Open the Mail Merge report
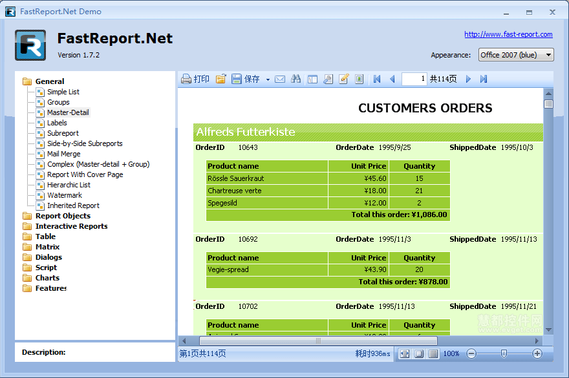Viewport: 569px width, 378px height. [64, 154]
